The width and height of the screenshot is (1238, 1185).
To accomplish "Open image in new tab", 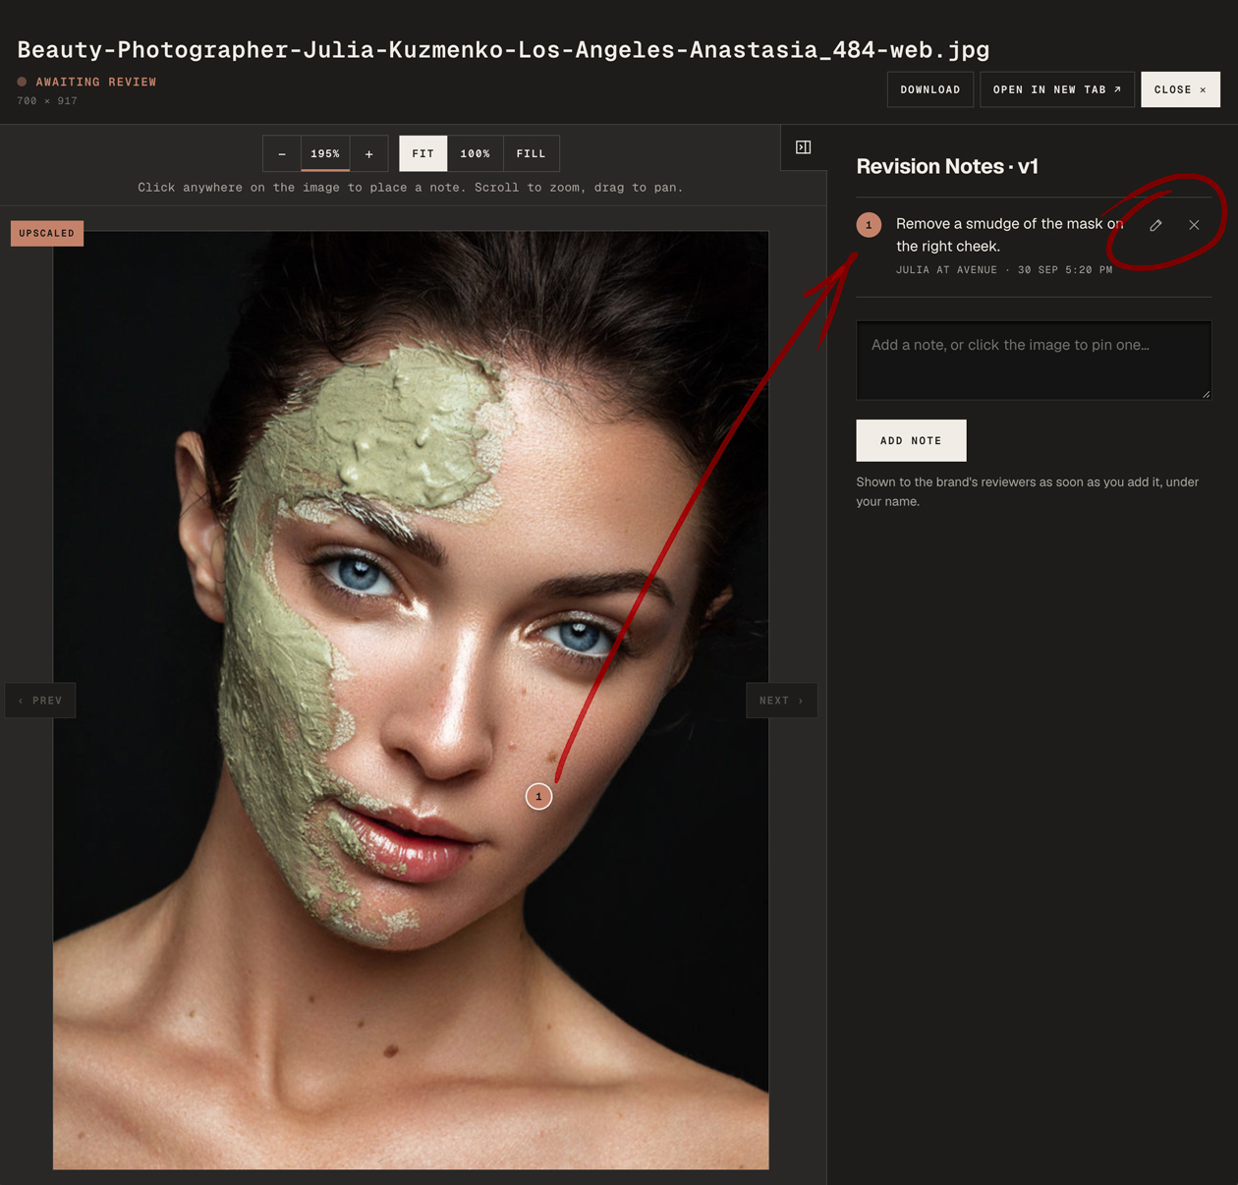I will click(x=1057, y=89).
